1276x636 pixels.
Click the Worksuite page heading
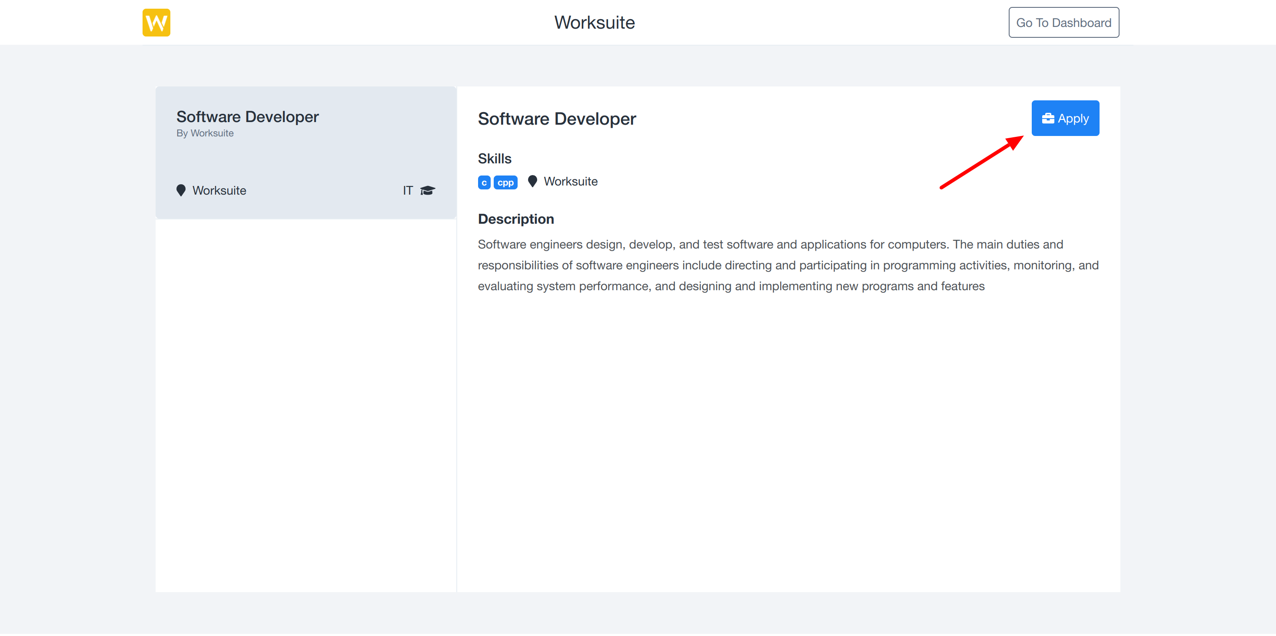pyautogui.click(x=594, y=22)
